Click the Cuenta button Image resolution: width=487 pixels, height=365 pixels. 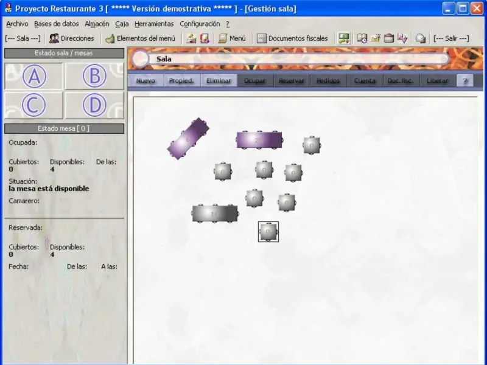365,81
